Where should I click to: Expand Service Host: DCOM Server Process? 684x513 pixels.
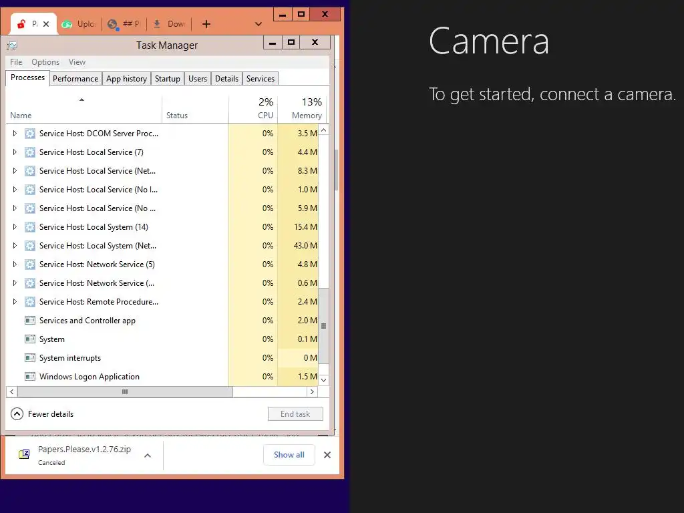pyautogui.click(x=15, y=134)
